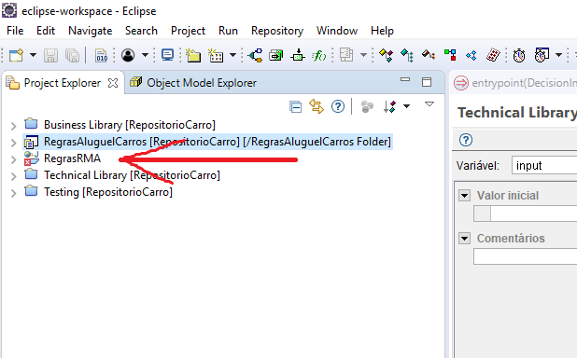Click the binary 010 document icon
Screen dimensions: 577x358
(x=101, y=56)
